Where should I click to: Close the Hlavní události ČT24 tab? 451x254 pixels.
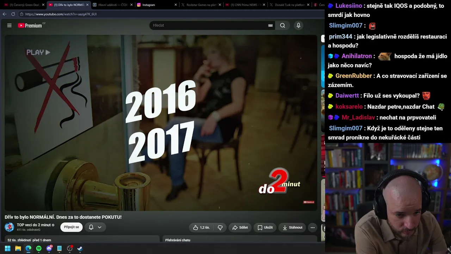tap(131, 5)
